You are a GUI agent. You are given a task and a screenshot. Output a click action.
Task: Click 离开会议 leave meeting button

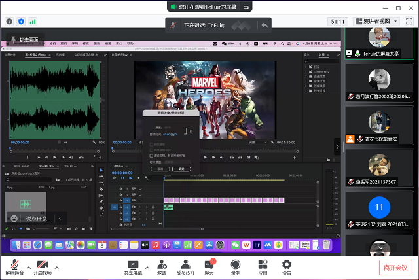[395, 267]
